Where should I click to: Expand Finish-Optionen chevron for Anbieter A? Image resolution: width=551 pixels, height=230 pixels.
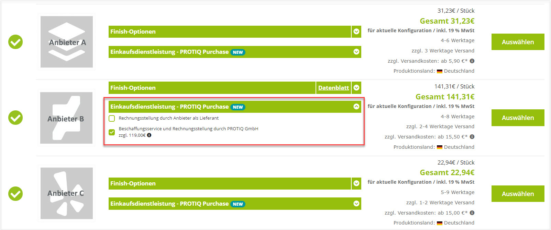(x=356, y=32)
